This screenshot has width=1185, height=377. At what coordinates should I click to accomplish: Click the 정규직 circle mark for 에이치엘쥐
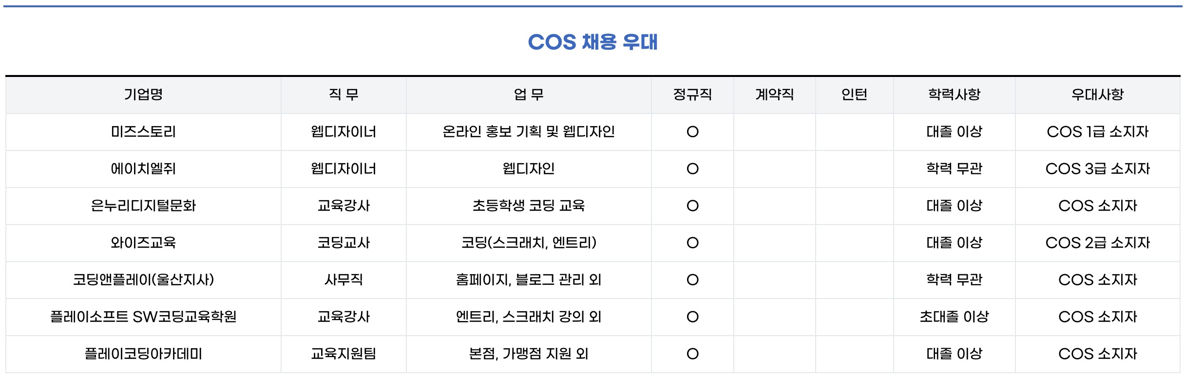(692, 169)
